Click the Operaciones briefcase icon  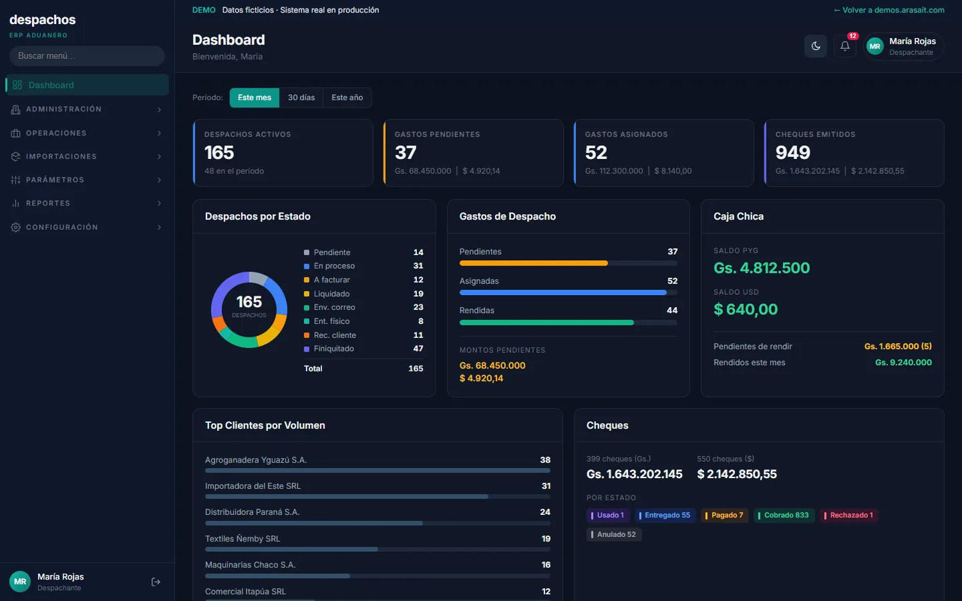[15, 134]
